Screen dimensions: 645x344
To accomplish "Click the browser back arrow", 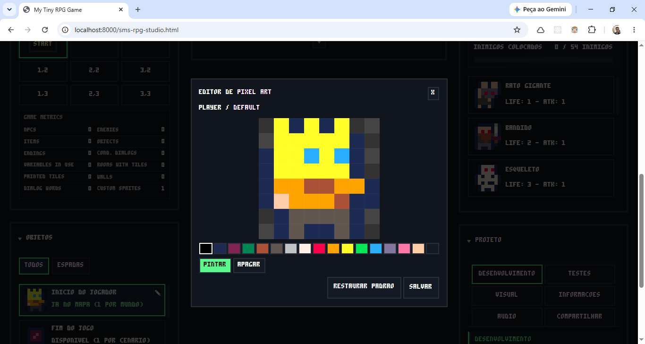I will coord(11,30).
